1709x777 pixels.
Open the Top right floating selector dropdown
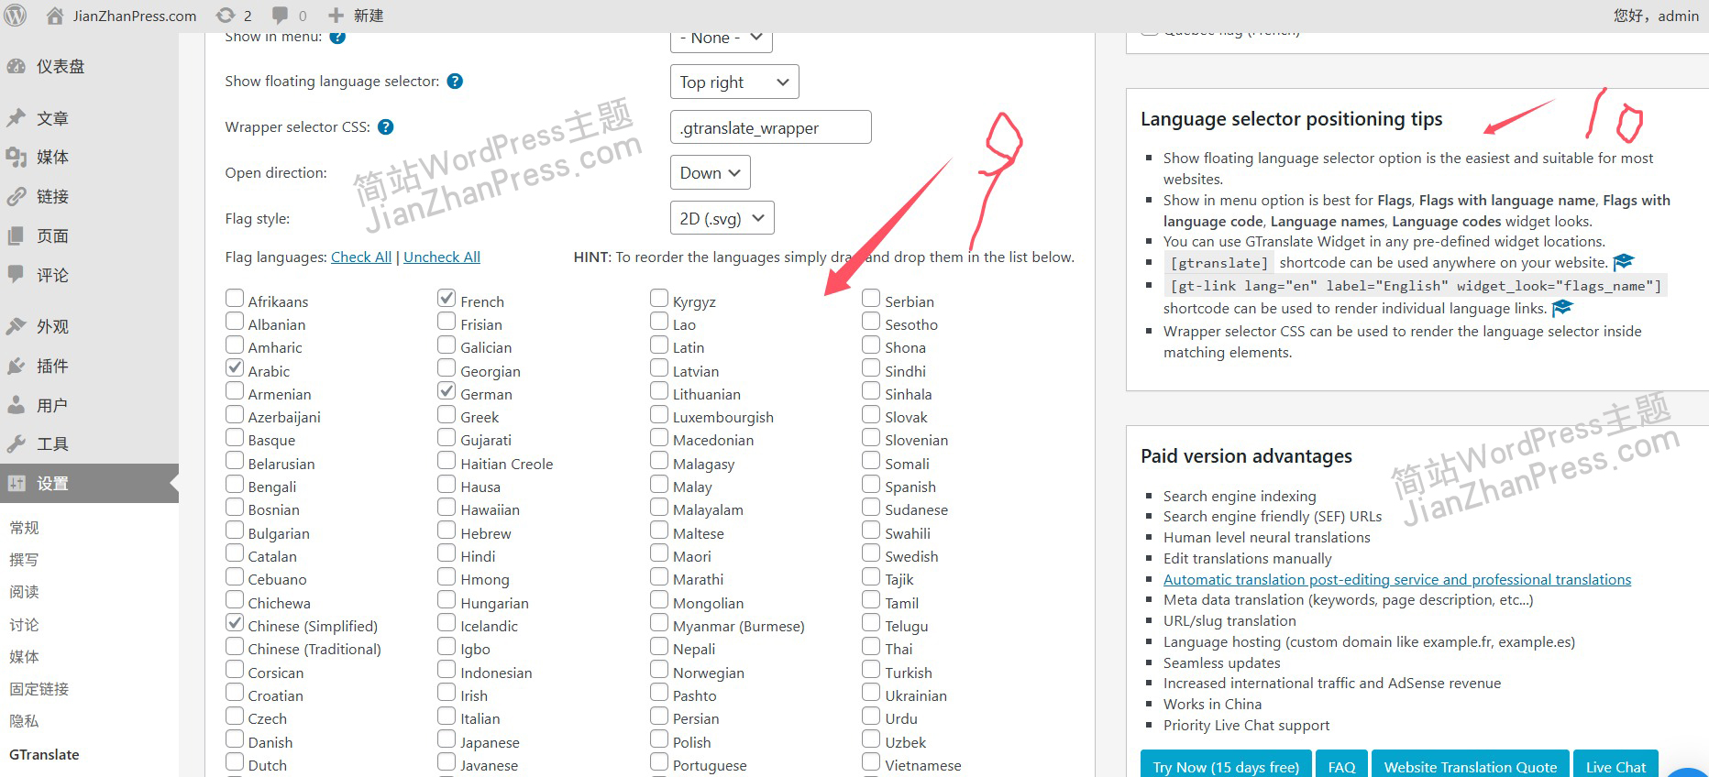734,82
